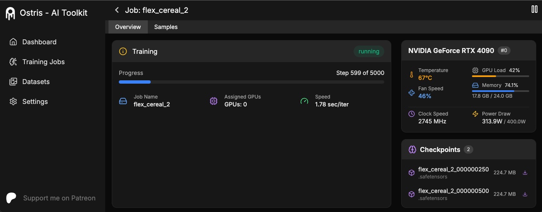542x212 pixels.
Task: Select the Overview tab
Action: point(128,27)
